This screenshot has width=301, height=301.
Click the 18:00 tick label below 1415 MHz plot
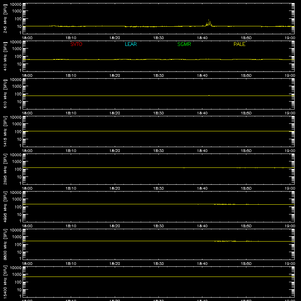click(x=27, y=151)
